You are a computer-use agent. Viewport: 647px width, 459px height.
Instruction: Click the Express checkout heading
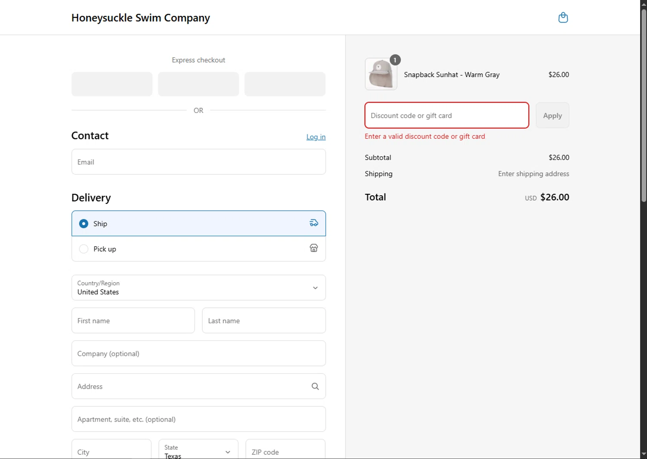point(198,60)
